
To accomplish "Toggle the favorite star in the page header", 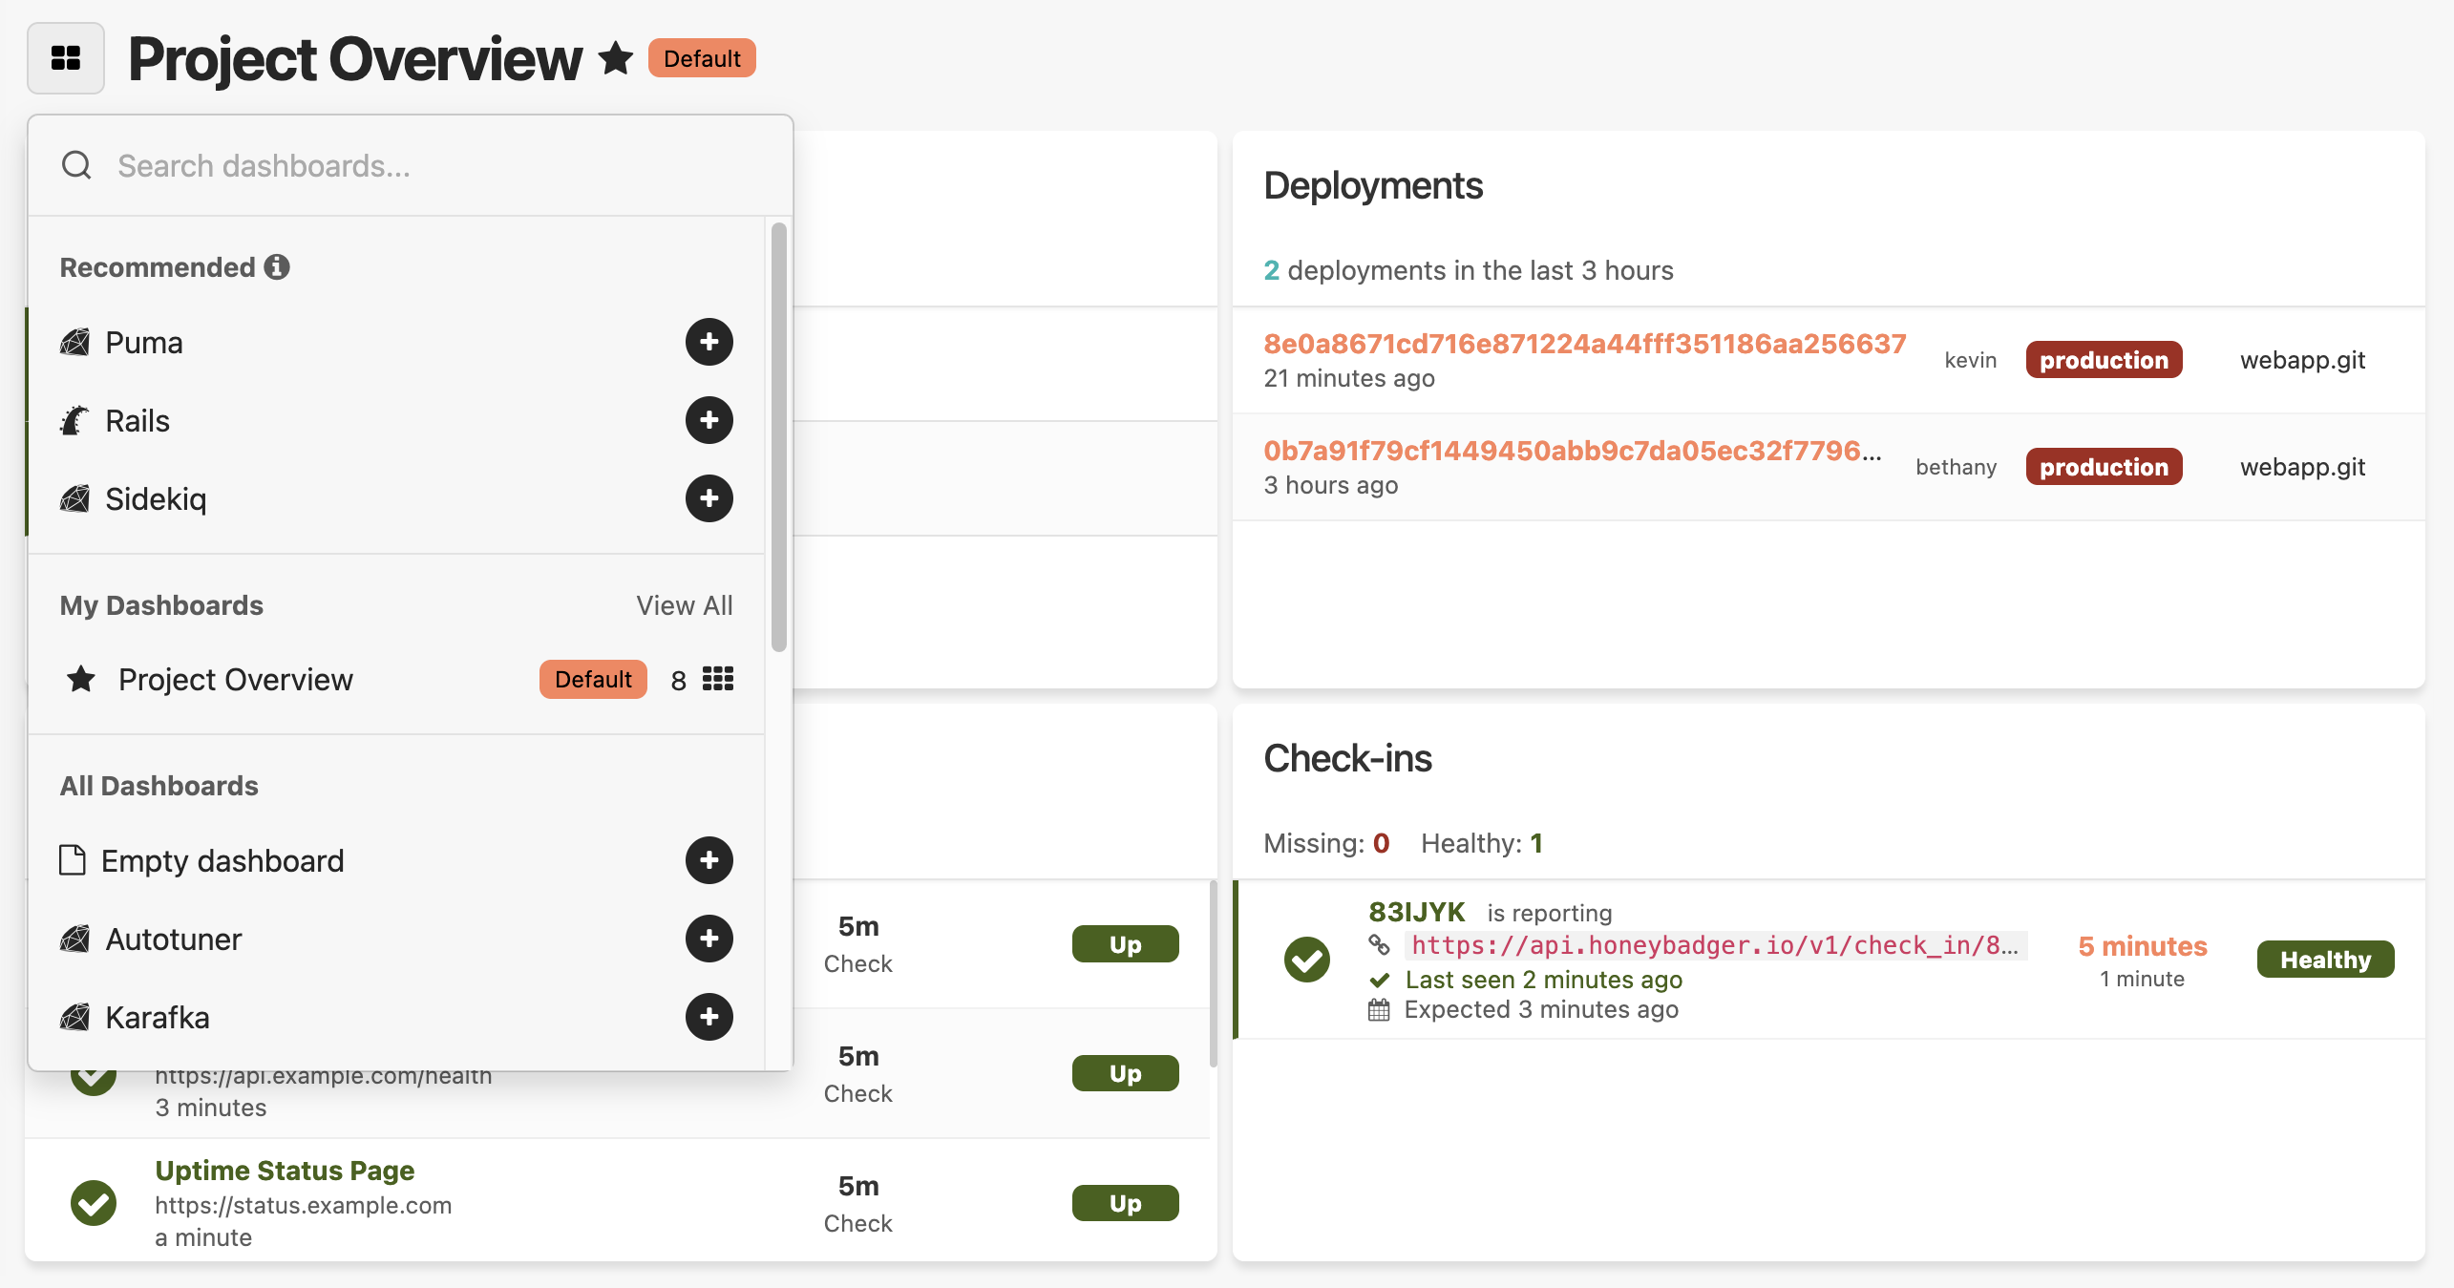I will pyautogui.click(x=615, y=58).
